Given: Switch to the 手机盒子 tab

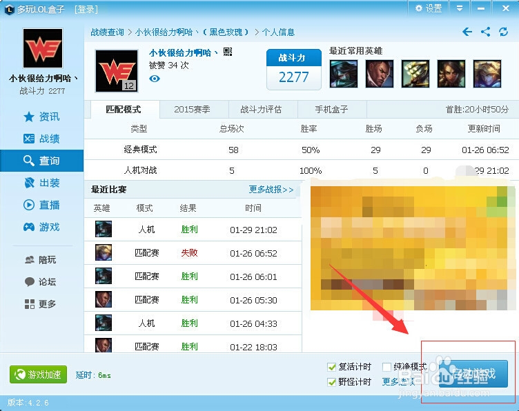Looking at the screenshot, I should pyautogui.click(x=332, y=110).
